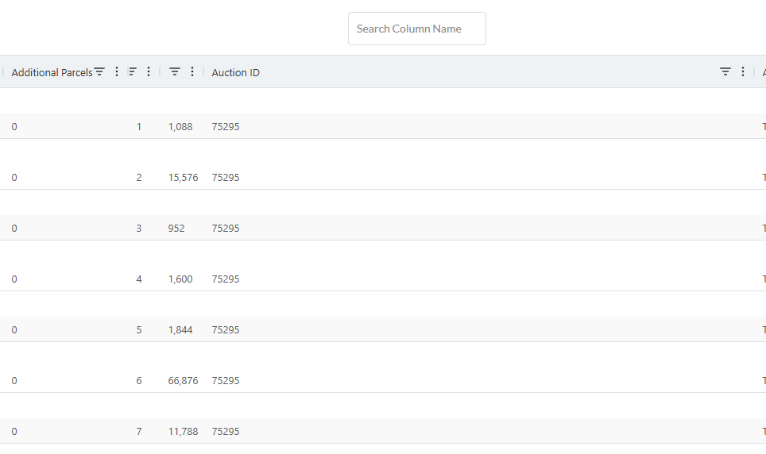
Task: Click row number 6 cell
Action: 139,380
